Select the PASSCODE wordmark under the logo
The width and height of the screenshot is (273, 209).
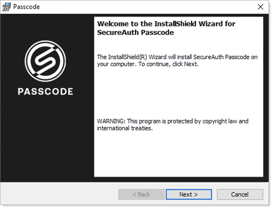tap(45, 91)
